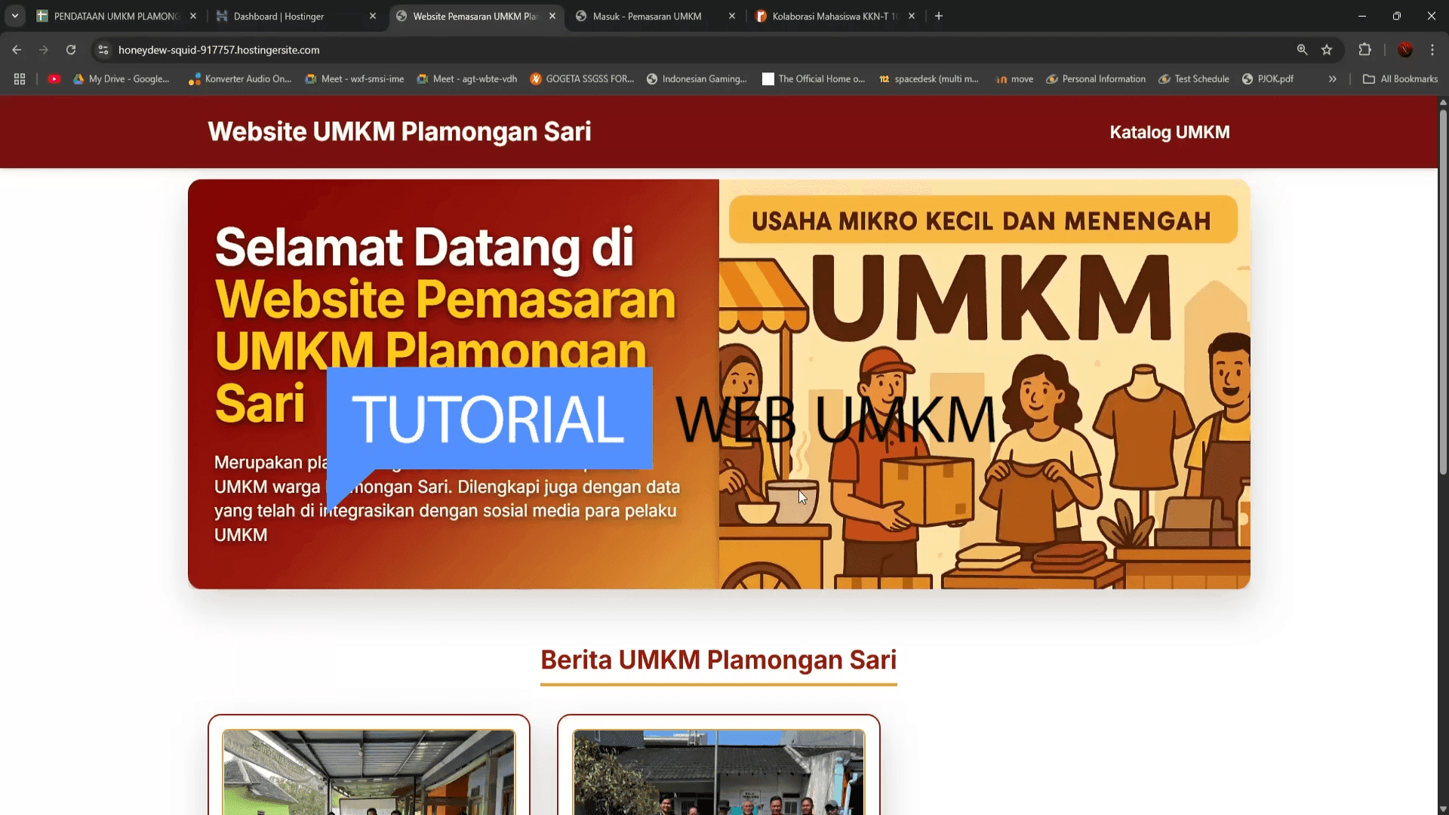The image size is (1449, 815).
Task: Open first news card photo with green building
Action: (369, 772)
